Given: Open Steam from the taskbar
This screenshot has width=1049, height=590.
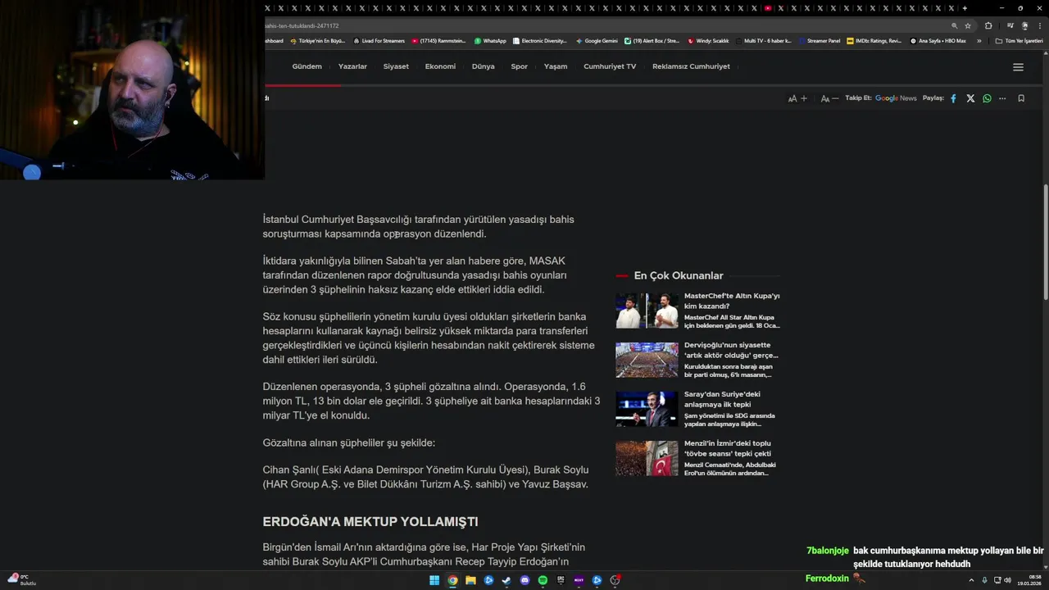Looking at the screenshot, I should pos(506,580).
